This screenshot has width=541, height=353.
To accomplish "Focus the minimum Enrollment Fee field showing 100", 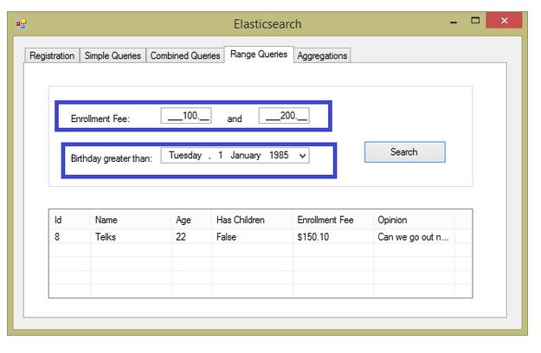I will (186, 115).
